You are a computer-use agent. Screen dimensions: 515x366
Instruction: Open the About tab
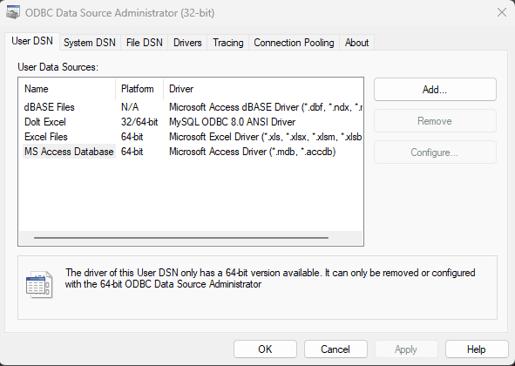pos(356,43)
